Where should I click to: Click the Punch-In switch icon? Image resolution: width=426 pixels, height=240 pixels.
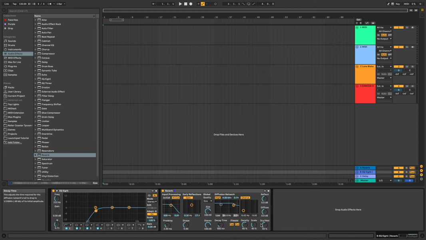point(243,4)
